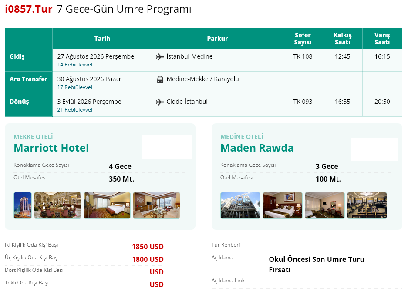This screenshot has height=294, width=408.
Task: Click the 1850 USD double room price
Action: [x=148, y=247]
